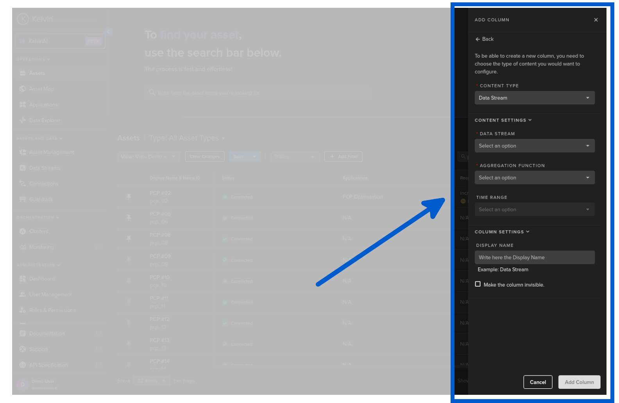The height and width of the screenshot is (403, 619).
Task: Open the Content Type dropdown
Action: pos(534,98)
